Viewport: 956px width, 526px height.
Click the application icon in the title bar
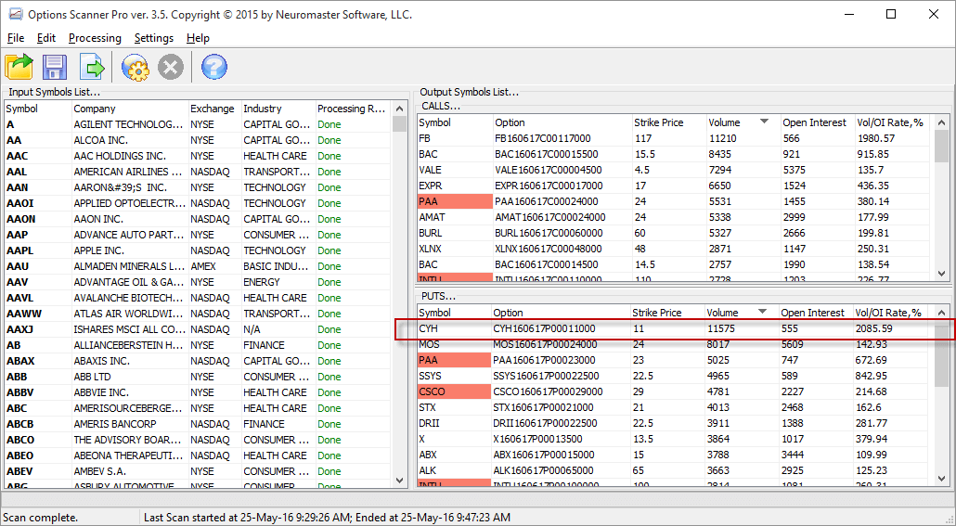[x=15, y=14]
